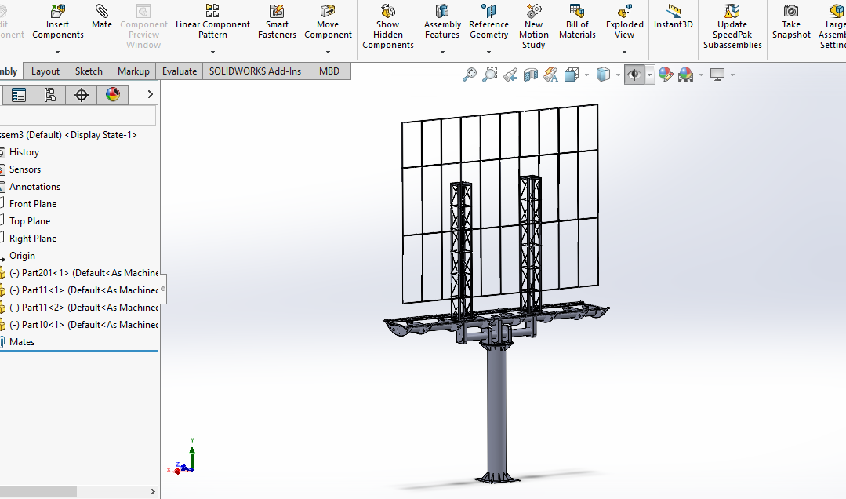Open Assembly Features

[442, 22]
